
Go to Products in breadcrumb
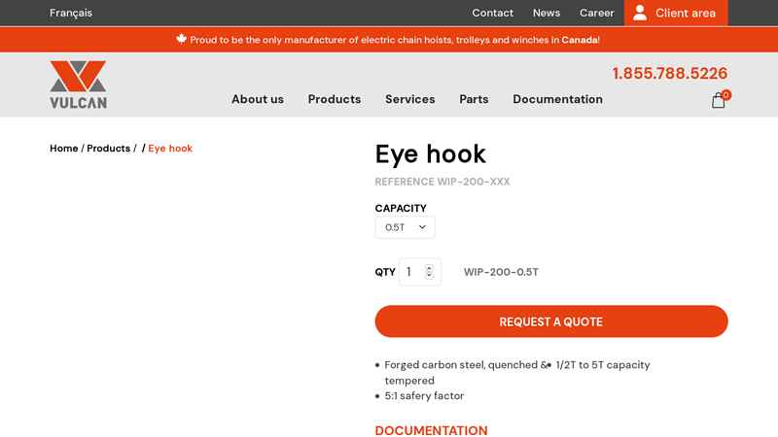pyautogui.click(x=109, y=149)
